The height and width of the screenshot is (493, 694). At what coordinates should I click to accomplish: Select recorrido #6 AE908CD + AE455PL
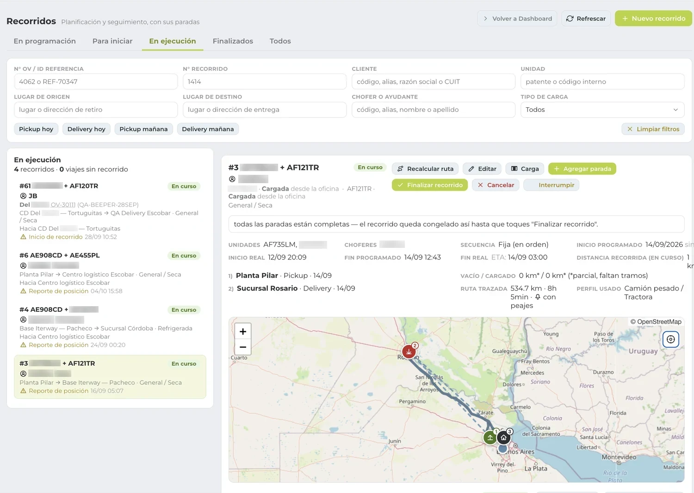(110, 273)
